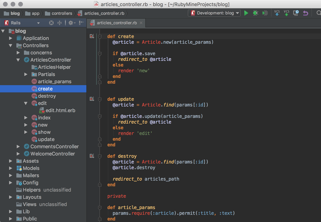The height and width of the screenshot is (222, 321).
Task: Collapse the ArticlesController node
Action: 18,60
